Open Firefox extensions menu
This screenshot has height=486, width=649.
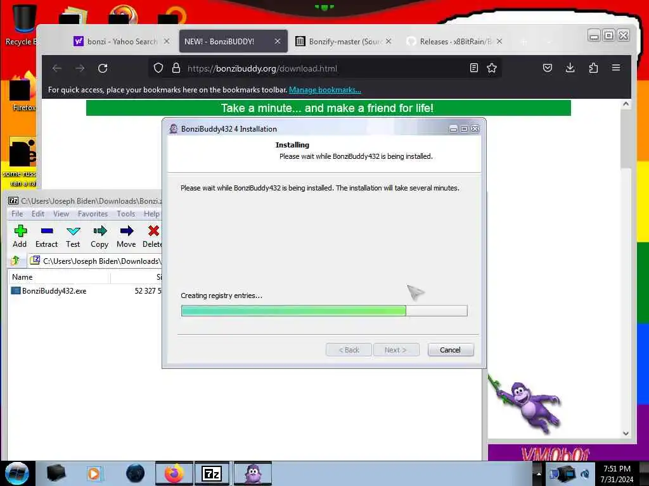tap(593, 68)
